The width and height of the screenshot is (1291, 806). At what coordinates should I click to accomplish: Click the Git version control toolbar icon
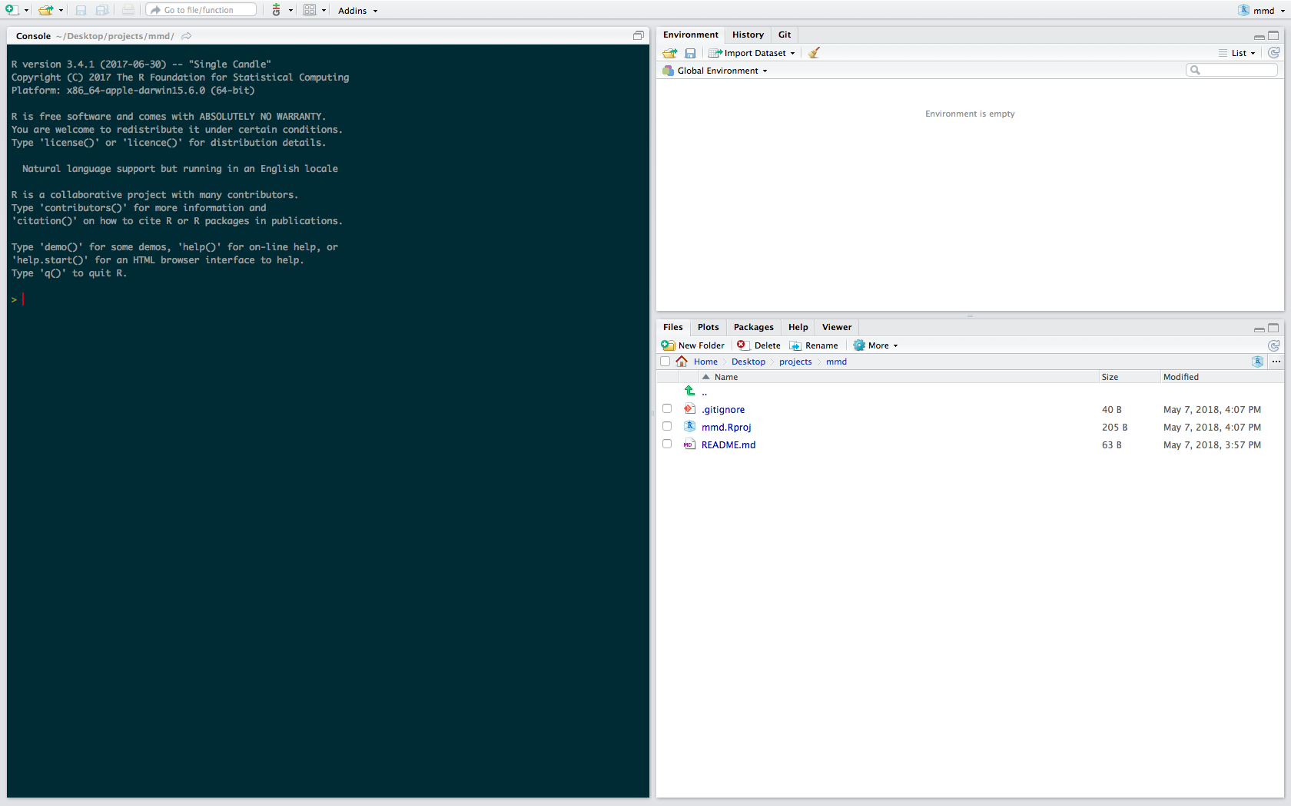277,10
